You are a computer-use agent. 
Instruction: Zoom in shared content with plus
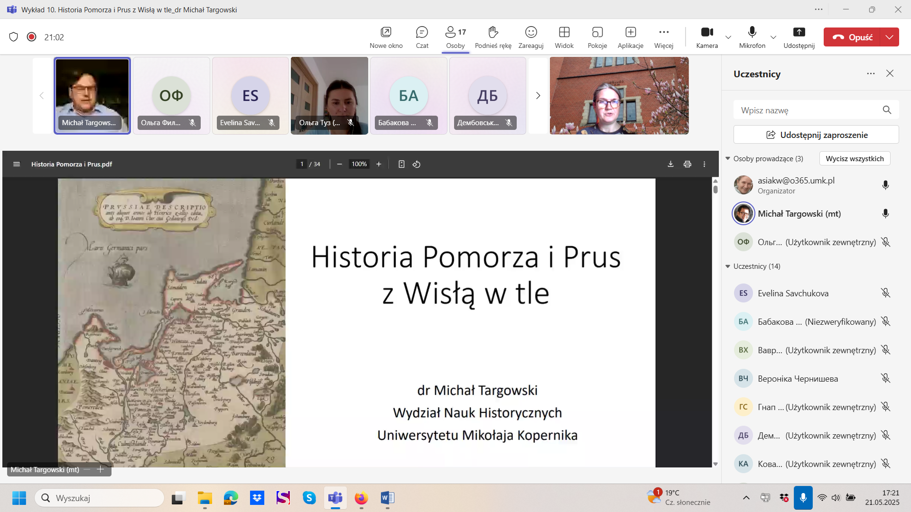[101, 469]
